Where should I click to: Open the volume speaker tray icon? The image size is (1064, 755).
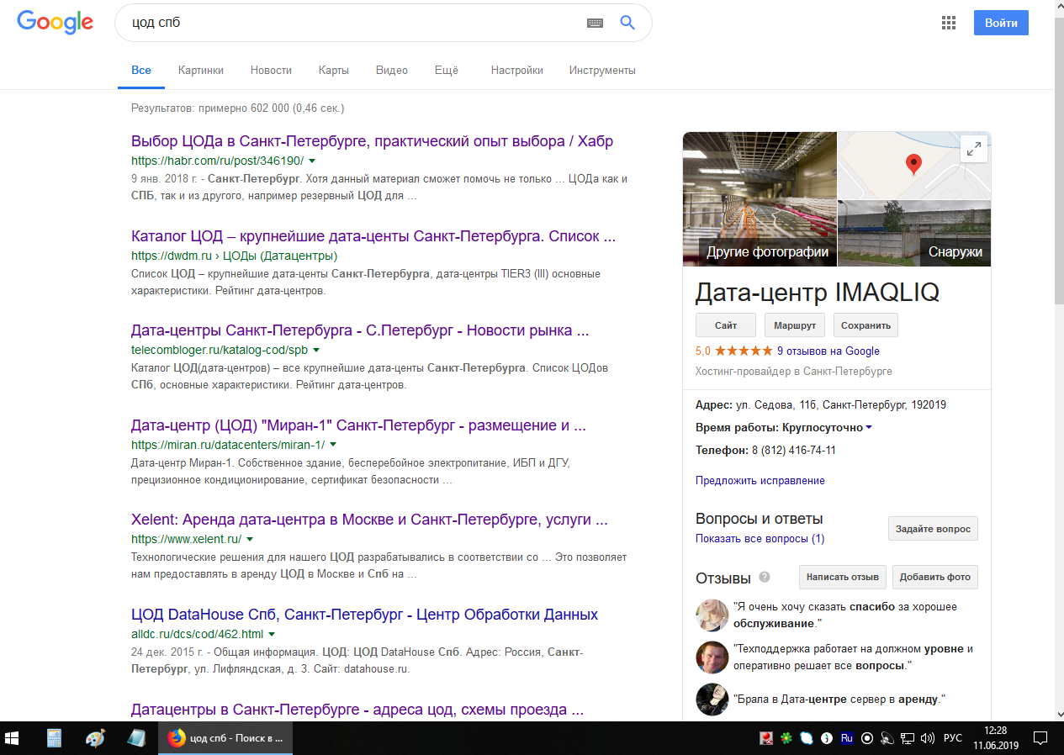point(928,738)
